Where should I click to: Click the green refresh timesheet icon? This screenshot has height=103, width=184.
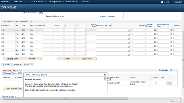coord(42,13)
